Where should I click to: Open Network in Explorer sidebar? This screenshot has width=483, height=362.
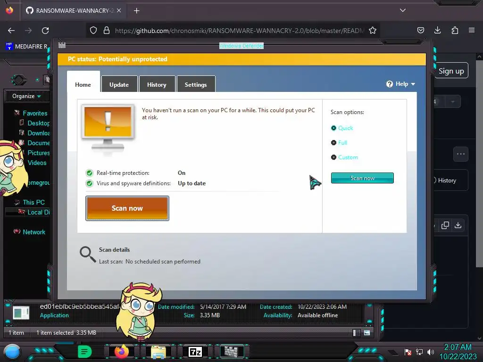pyautogui.click(x=30, y=232)
